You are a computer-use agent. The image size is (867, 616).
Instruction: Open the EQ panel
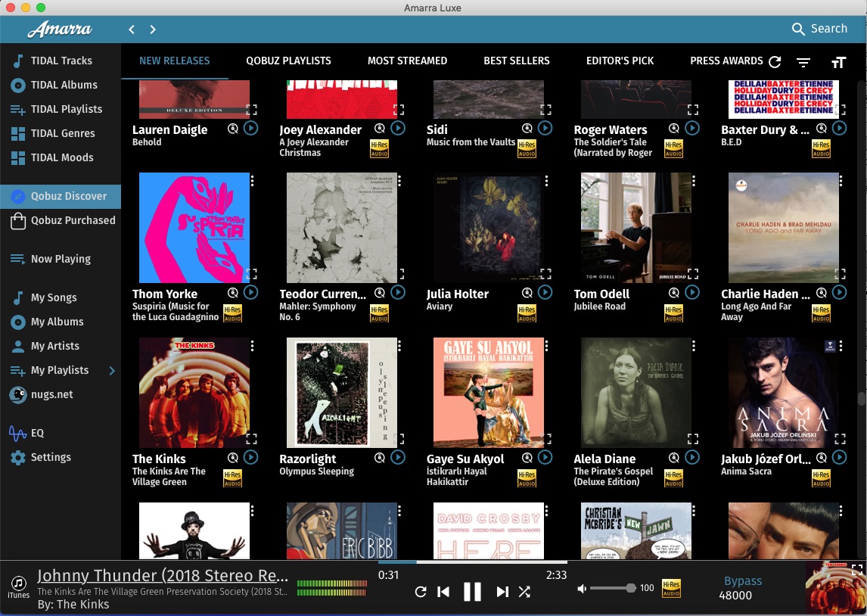tap(61, 433)
